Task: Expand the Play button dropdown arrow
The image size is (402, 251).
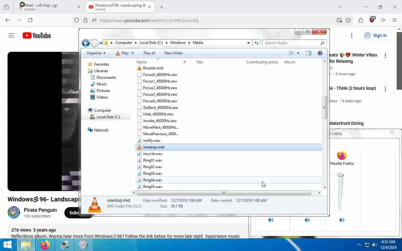Action: pyautogui.click(x=133, y=53)
